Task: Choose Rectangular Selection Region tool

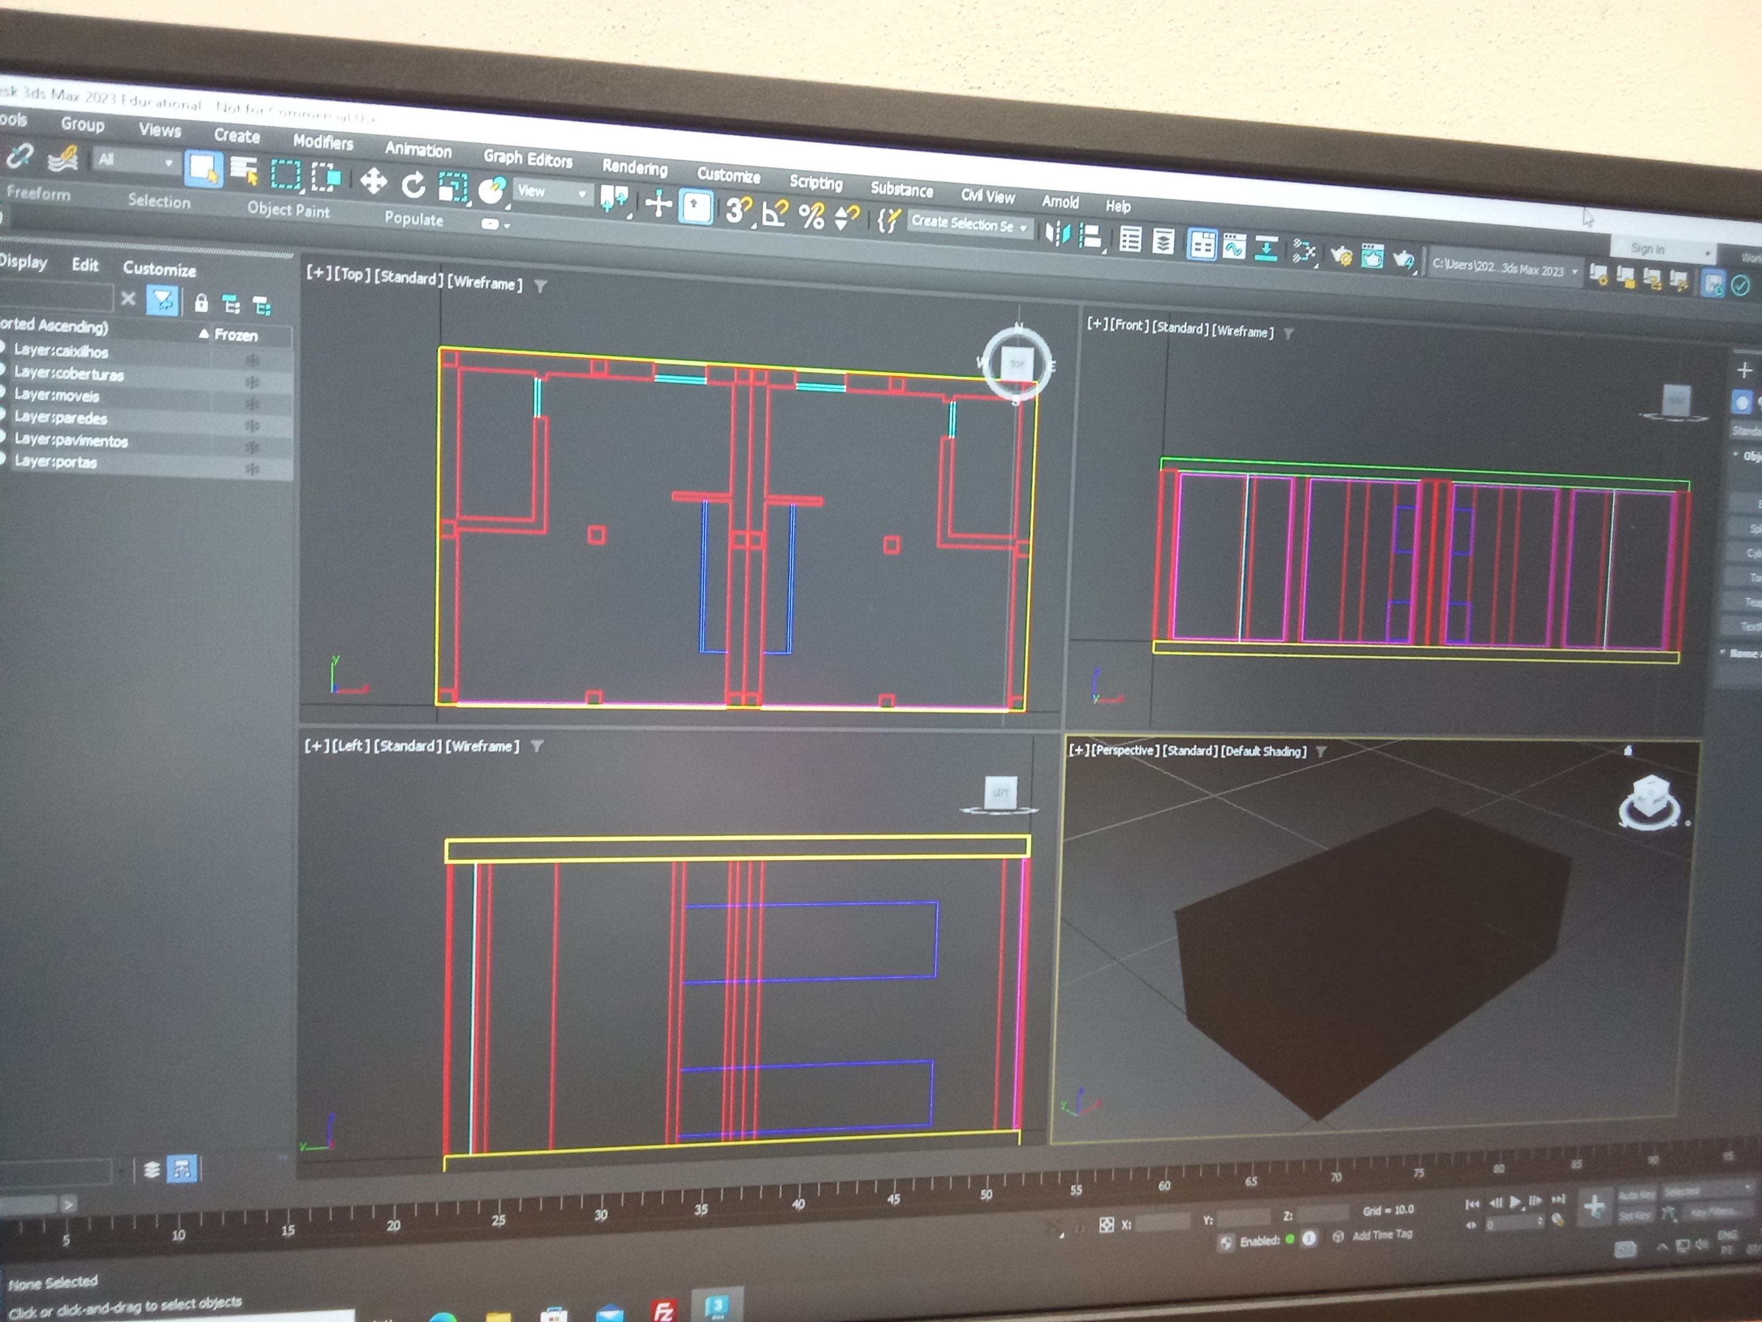Action: 286,176
